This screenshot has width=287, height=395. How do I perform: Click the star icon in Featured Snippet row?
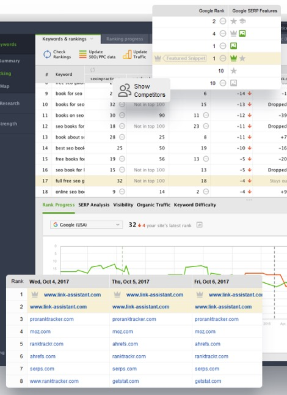click(x=242, y=58)
